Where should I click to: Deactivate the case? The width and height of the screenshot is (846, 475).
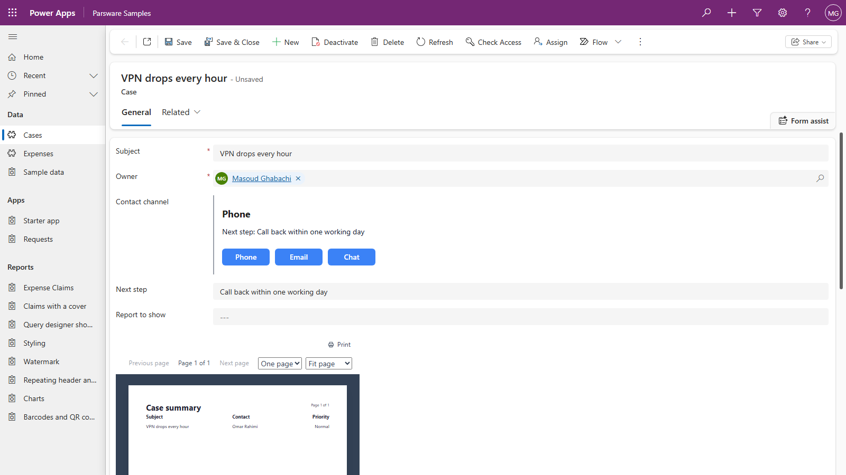335,42
